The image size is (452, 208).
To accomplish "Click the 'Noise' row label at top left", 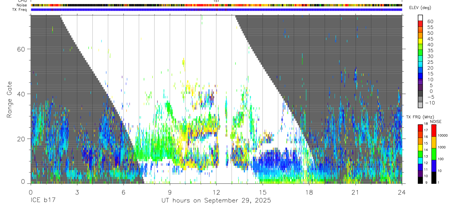I will tap(22, 5).
